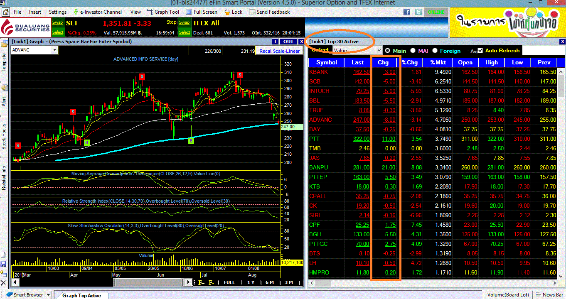This screenshot has width=566, height=299.
Task: Click the X delete icon in left sidebar
Action: click(x=4, y=283)
